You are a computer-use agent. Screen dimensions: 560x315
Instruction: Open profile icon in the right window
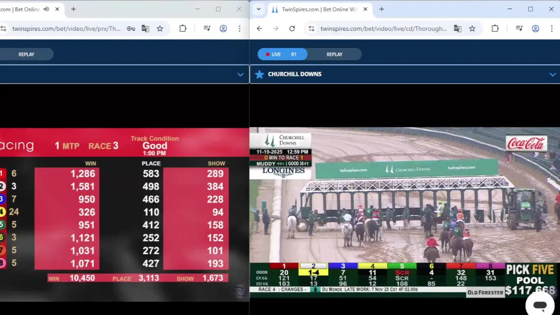tap(535, 28)
